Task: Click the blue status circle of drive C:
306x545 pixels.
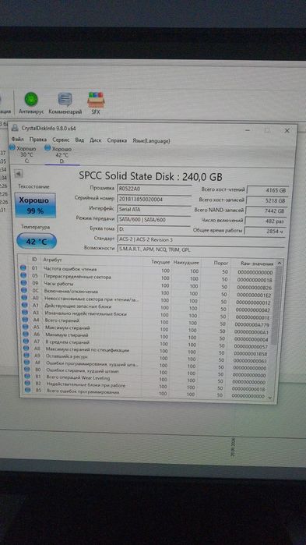Action: [12, 148]
